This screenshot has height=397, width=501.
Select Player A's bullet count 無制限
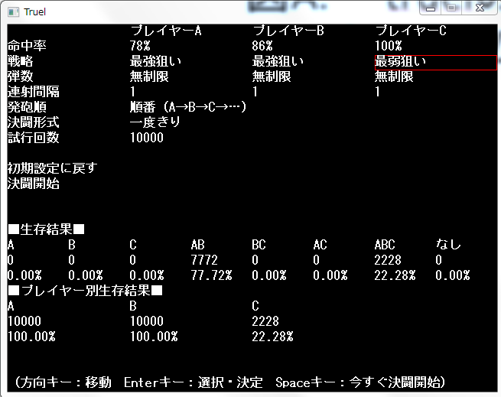[149, 76]
